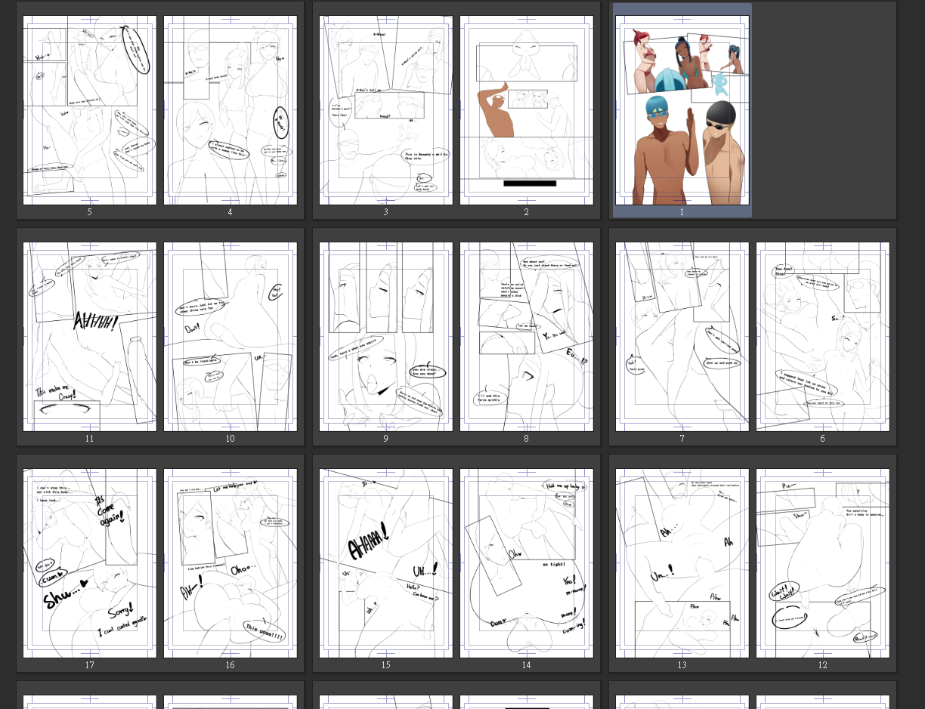Select page 12 thumbnail
This screenshot has height=709, width=925.
pyautogui.click(x=823, y=563)
